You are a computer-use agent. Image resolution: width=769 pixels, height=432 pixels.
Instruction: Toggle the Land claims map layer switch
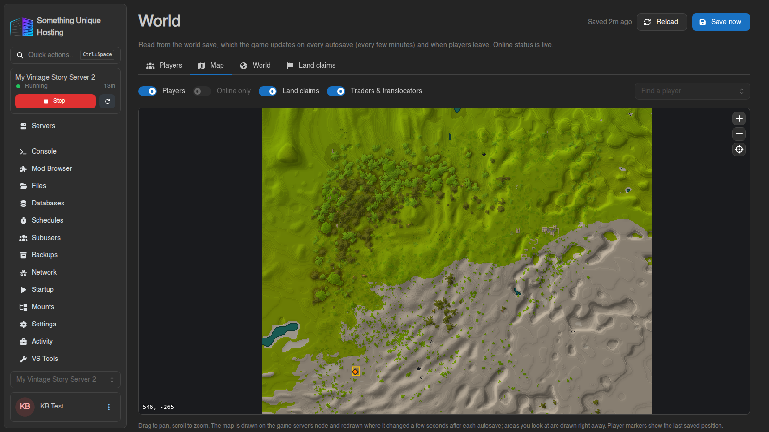pos(268,91)
